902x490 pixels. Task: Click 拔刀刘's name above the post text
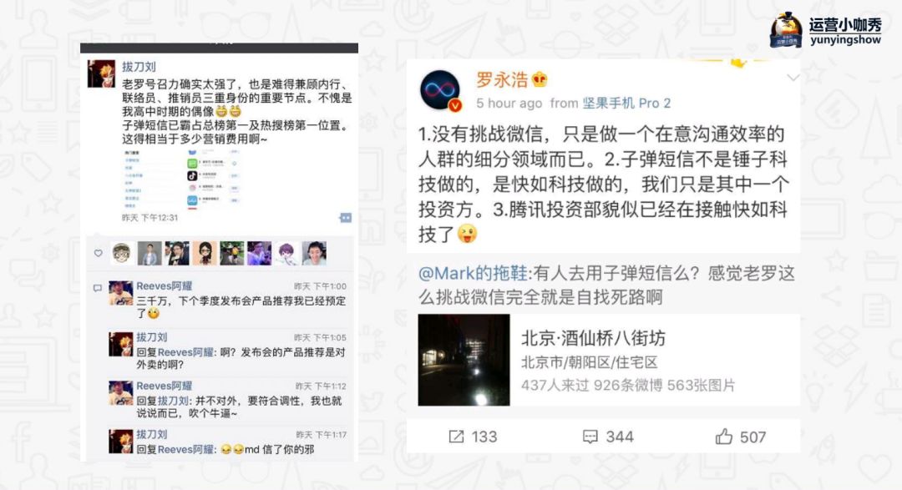139,67
